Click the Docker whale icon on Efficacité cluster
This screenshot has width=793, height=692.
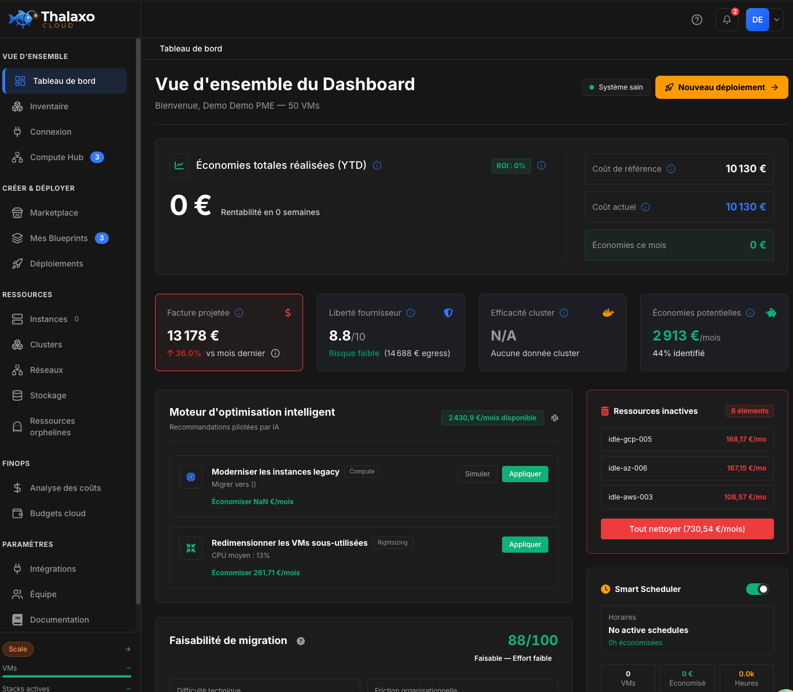click(608, 313)
